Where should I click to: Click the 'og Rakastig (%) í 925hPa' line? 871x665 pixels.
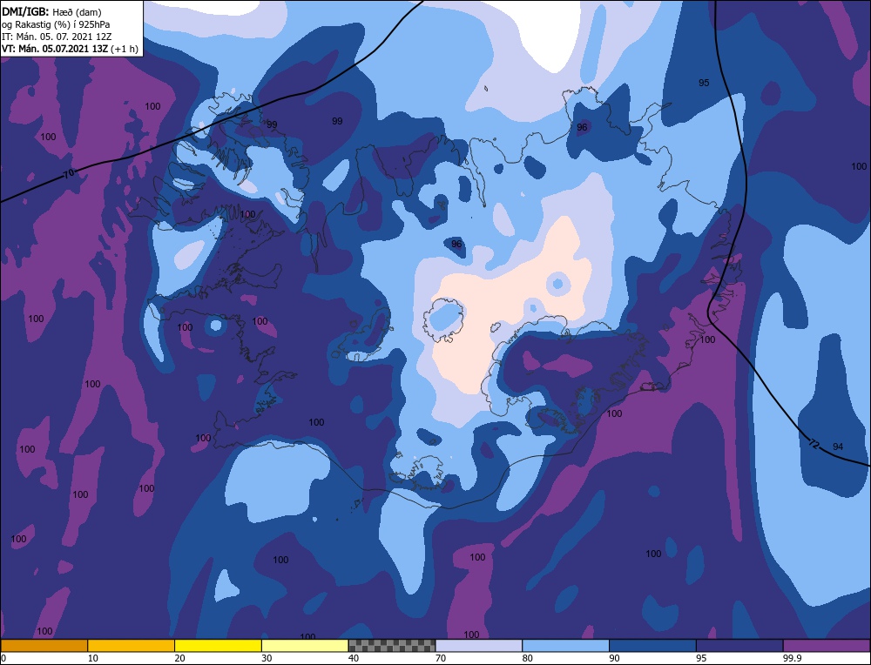pos(56,24)
